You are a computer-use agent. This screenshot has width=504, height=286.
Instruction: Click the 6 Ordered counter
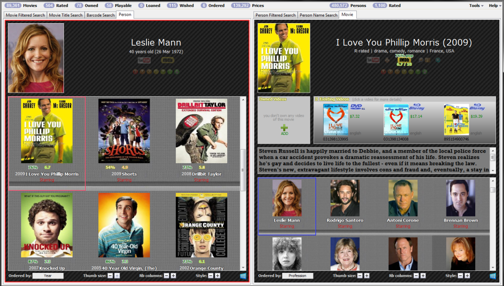point(213,6)
